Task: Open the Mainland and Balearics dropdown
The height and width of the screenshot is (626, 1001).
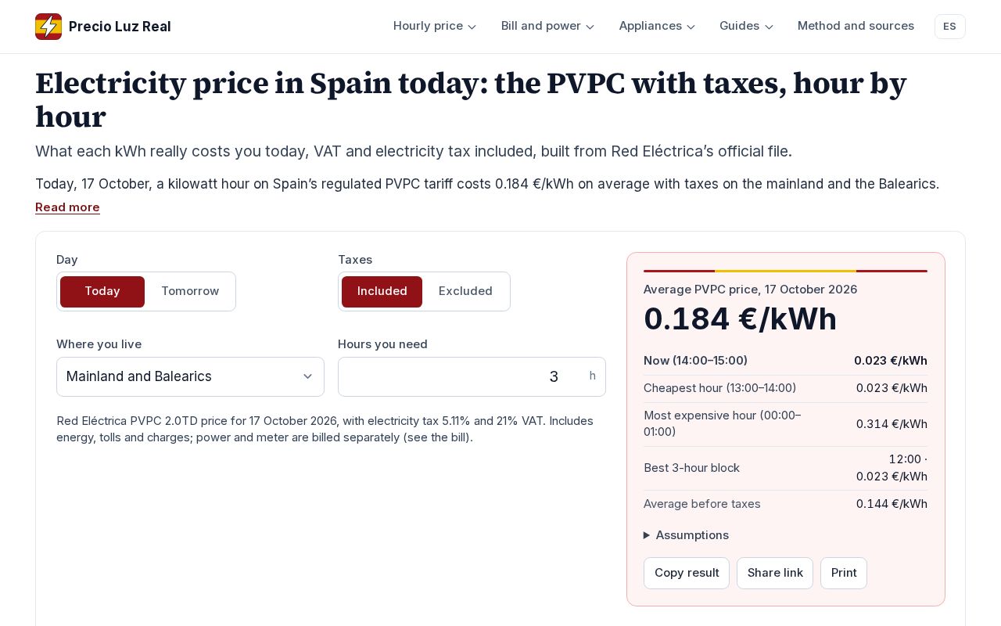Action: pos(190,376)
